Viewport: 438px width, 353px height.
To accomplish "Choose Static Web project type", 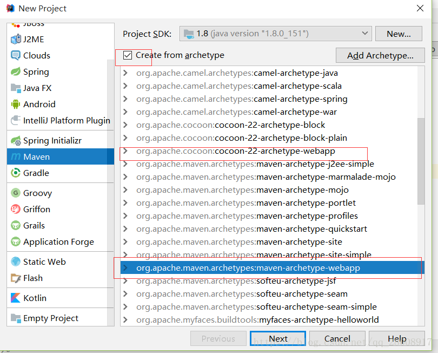I will 61,262.
